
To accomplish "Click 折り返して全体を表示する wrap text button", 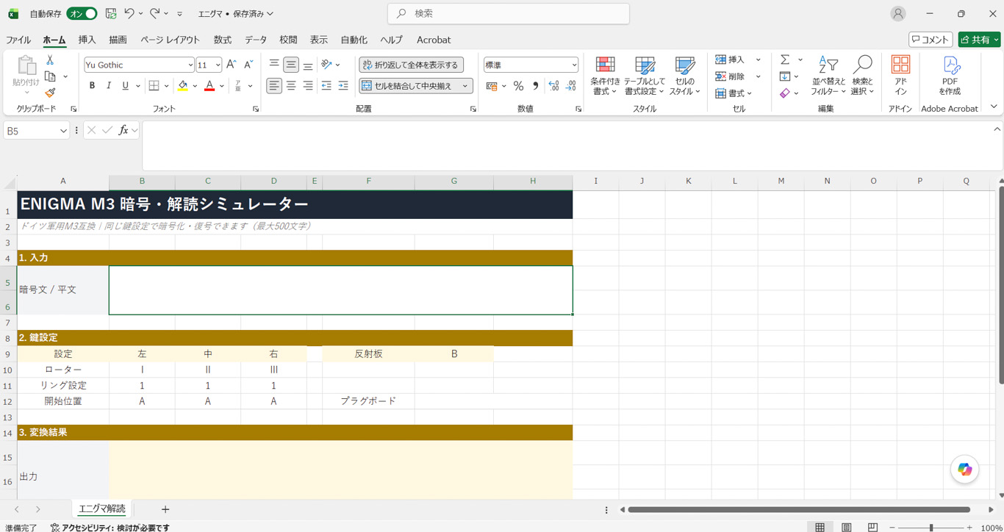I will (411, 65).
